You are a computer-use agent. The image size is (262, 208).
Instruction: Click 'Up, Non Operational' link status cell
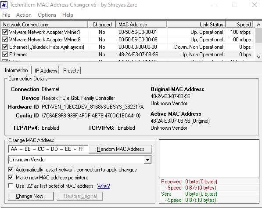tap(202, 55)
